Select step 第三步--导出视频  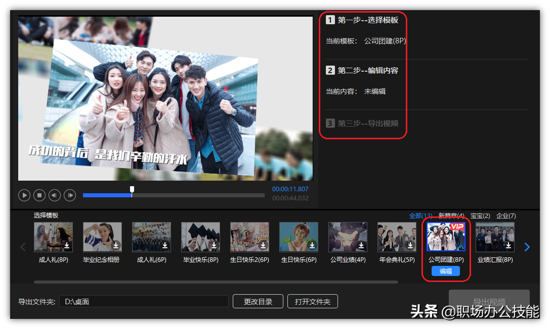pyautogui.click(x=362, y=123)
